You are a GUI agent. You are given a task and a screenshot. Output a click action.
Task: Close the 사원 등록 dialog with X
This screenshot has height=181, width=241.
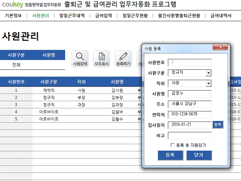tap(220, 47)
